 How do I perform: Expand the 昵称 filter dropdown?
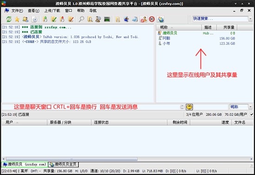pos(250,107)
